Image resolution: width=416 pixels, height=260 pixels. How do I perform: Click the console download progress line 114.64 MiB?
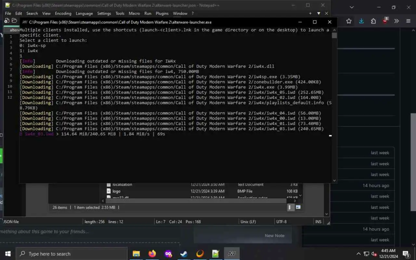(92, 134)
